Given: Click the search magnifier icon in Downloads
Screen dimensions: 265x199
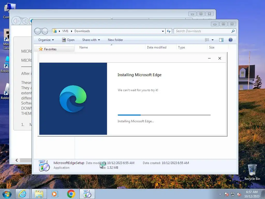Looking at the screenshot, I should (x=233, y=31).
